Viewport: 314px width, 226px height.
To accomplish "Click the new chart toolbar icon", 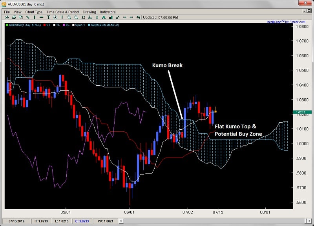I will [x=7, y=17].
